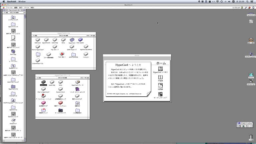Select the Mac Info 1.7 stack icon
The image size is (256, 144).
click(55, 47)
